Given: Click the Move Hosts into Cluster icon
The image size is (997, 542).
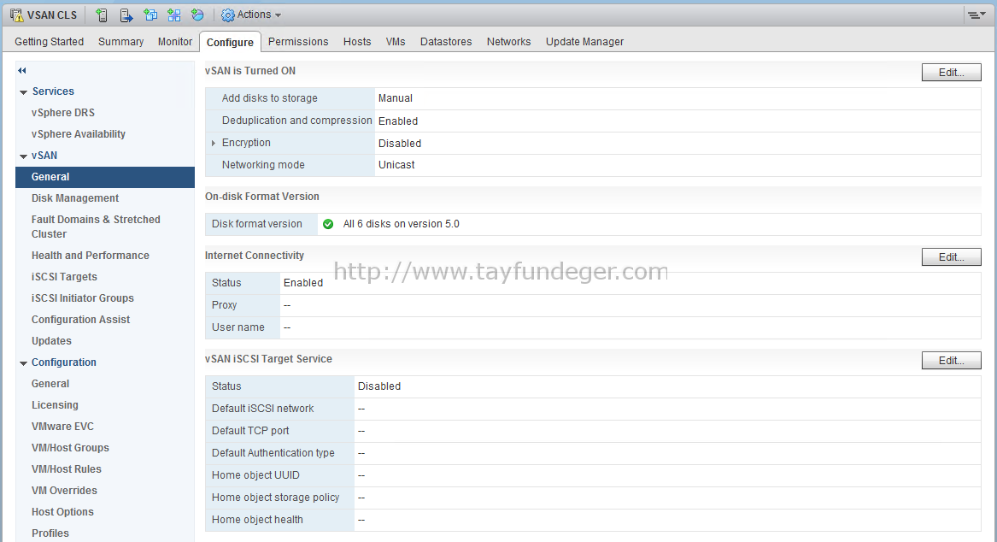Looking at the screenshot, I should (x=126, y=15).
